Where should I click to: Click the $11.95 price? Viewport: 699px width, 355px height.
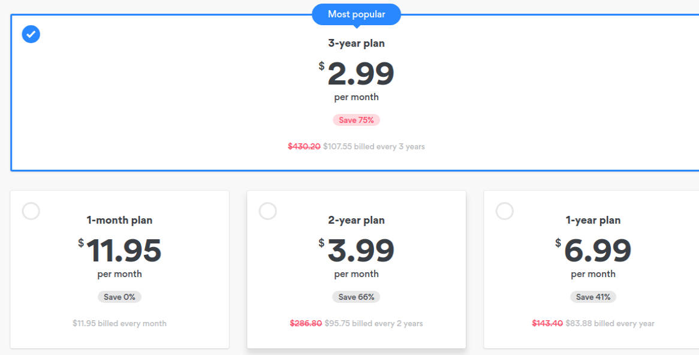click(123, 251)
